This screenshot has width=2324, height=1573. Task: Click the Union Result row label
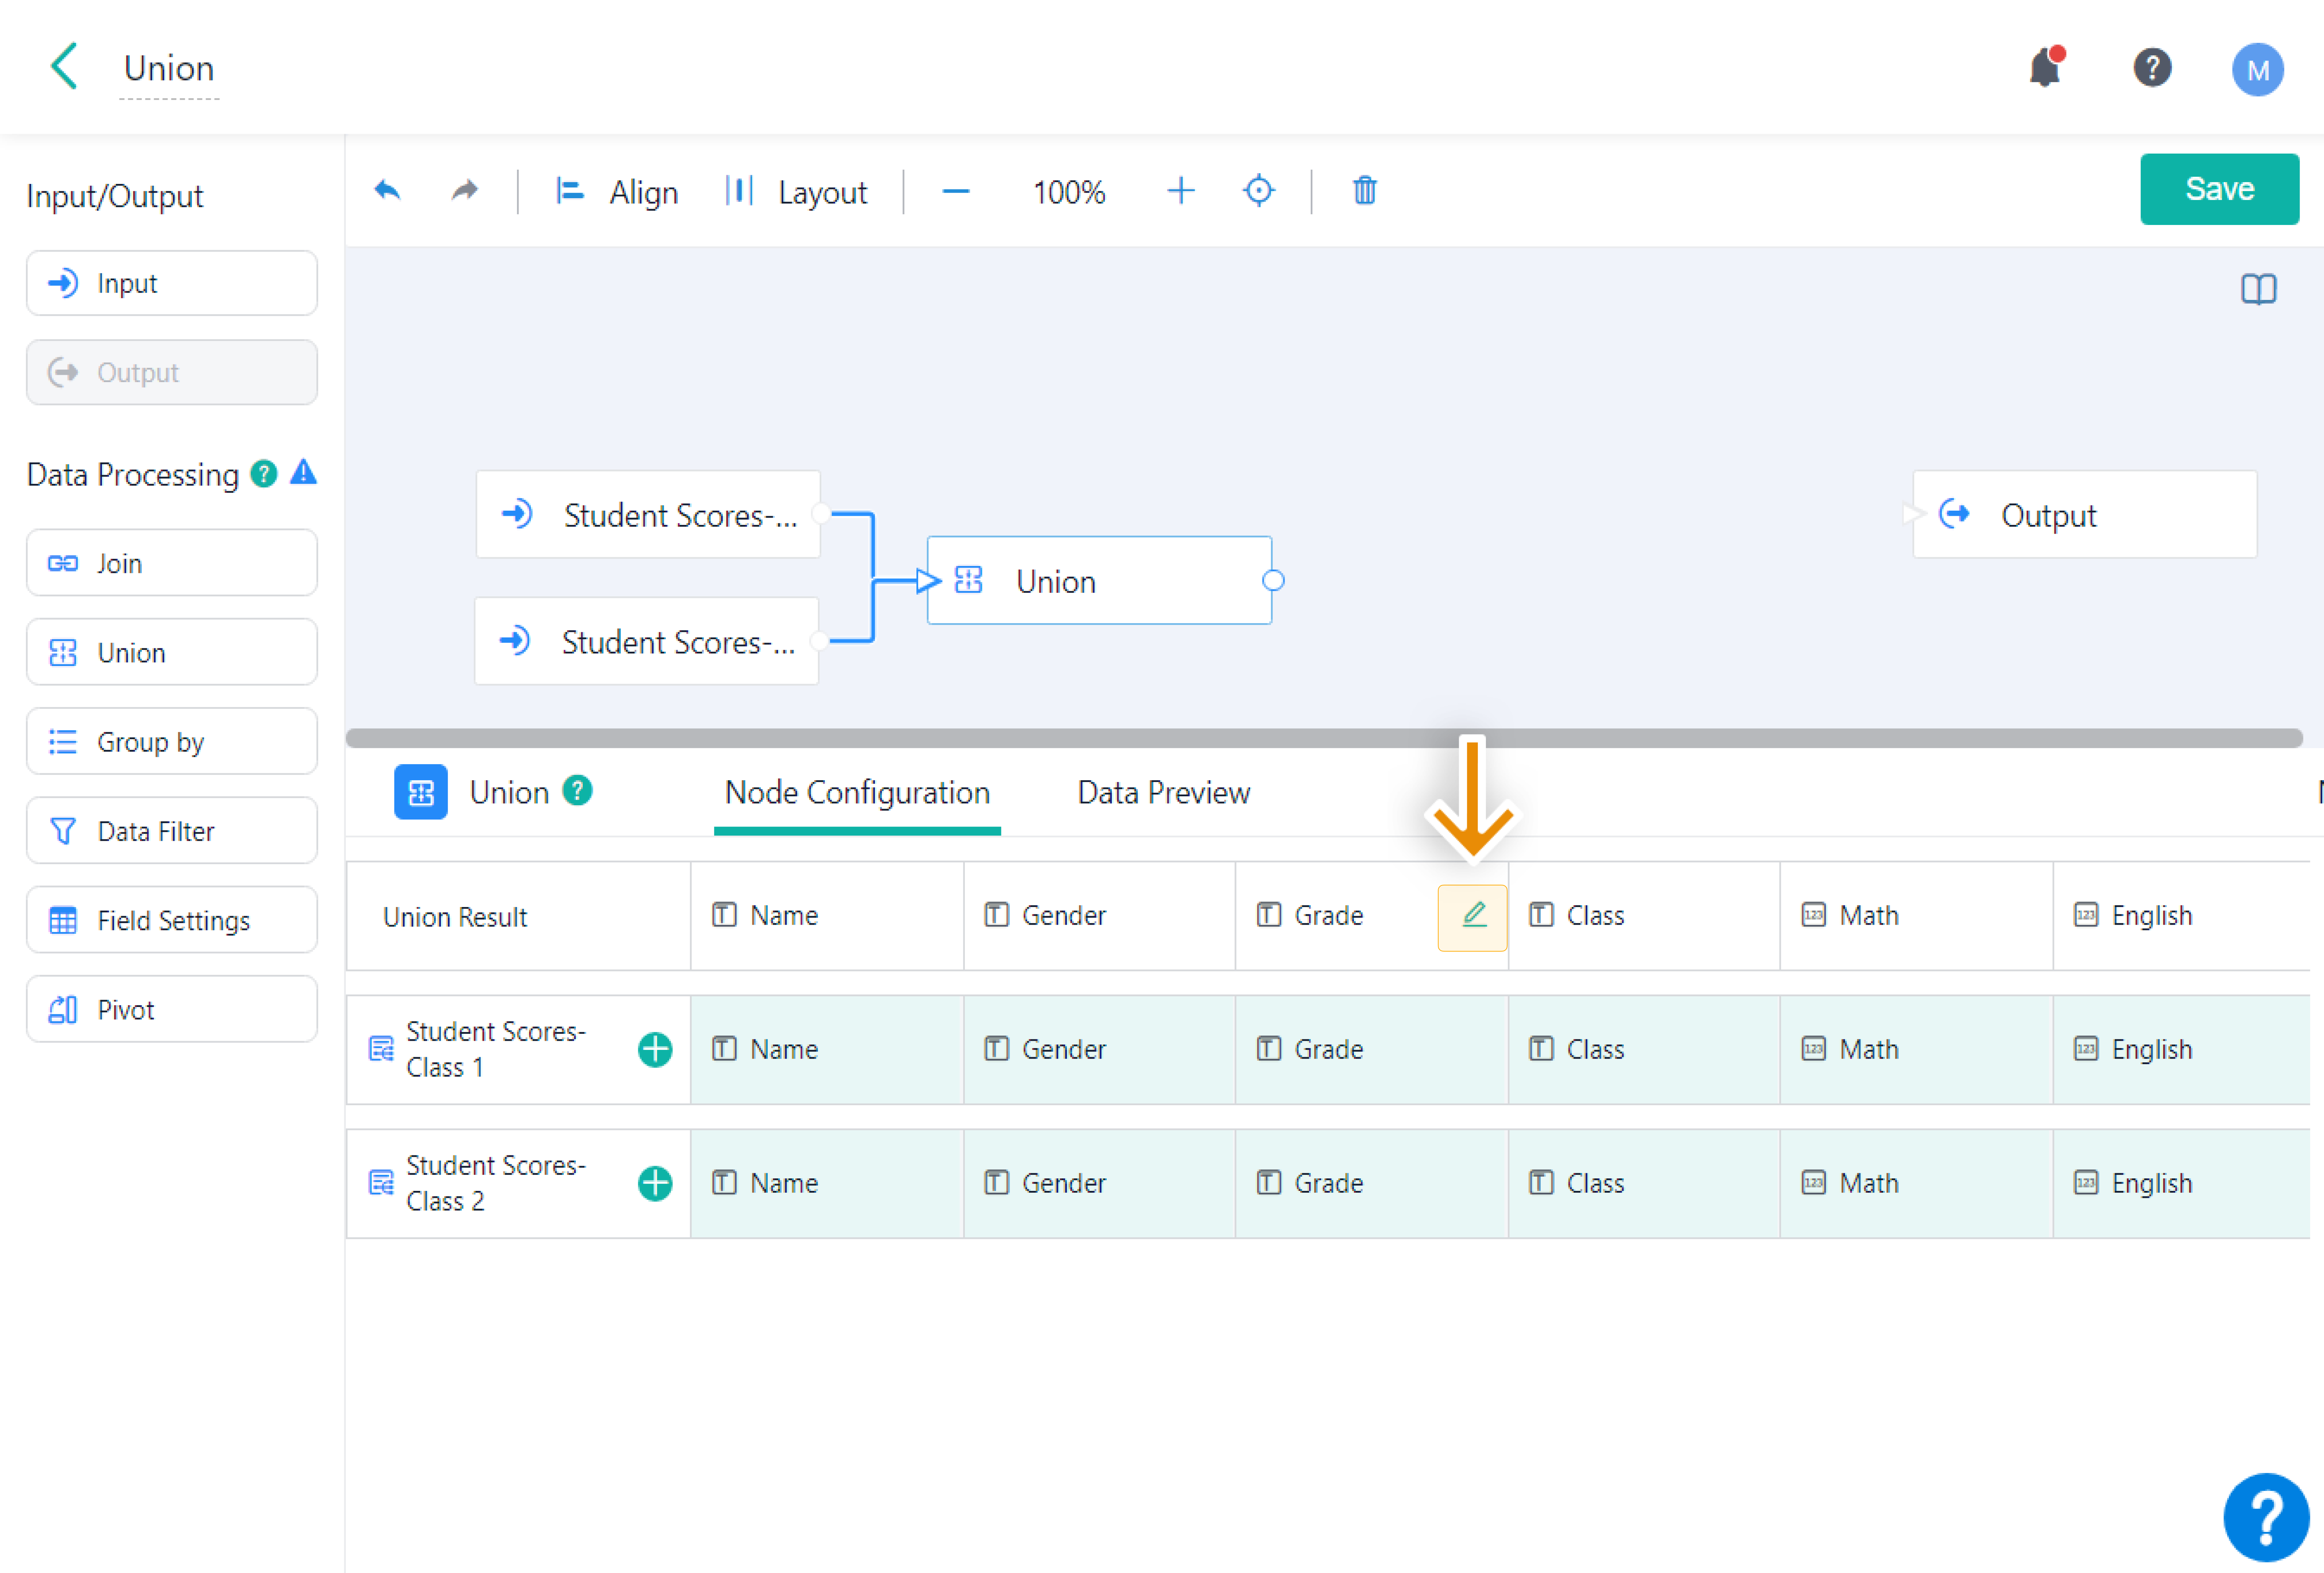(x=455, y=917)
